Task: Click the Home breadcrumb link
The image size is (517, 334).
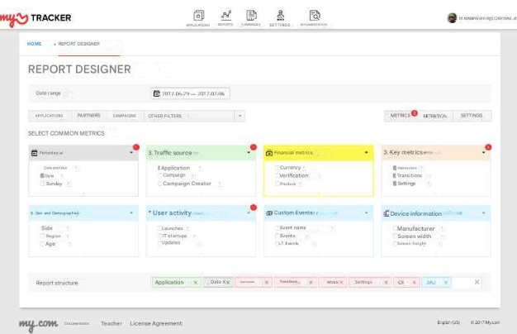Action: [35, 43]
